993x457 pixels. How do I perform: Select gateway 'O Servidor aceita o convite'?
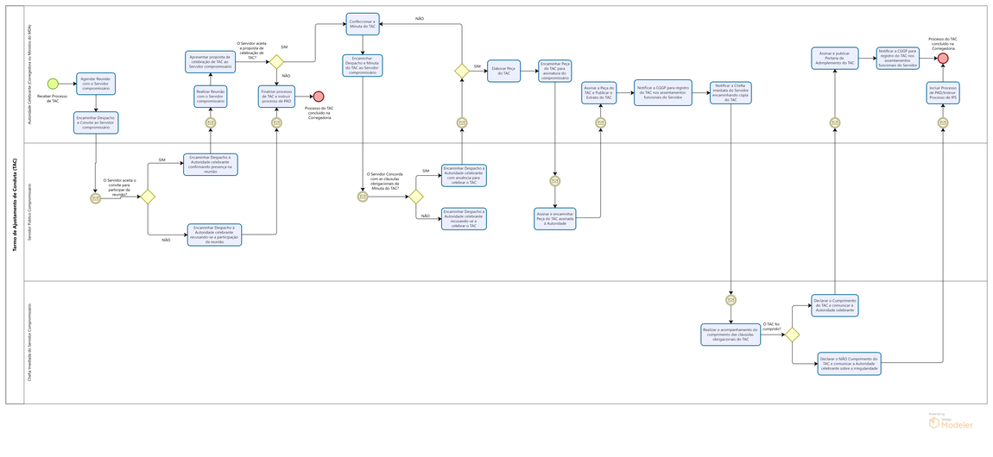click(x=148, y=197)
